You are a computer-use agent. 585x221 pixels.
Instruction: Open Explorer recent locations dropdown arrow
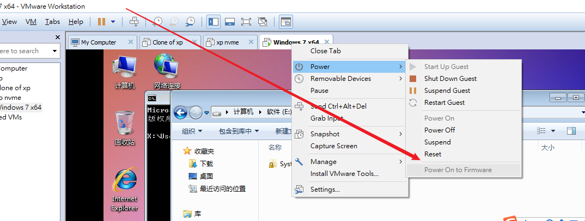click(206, 112)
